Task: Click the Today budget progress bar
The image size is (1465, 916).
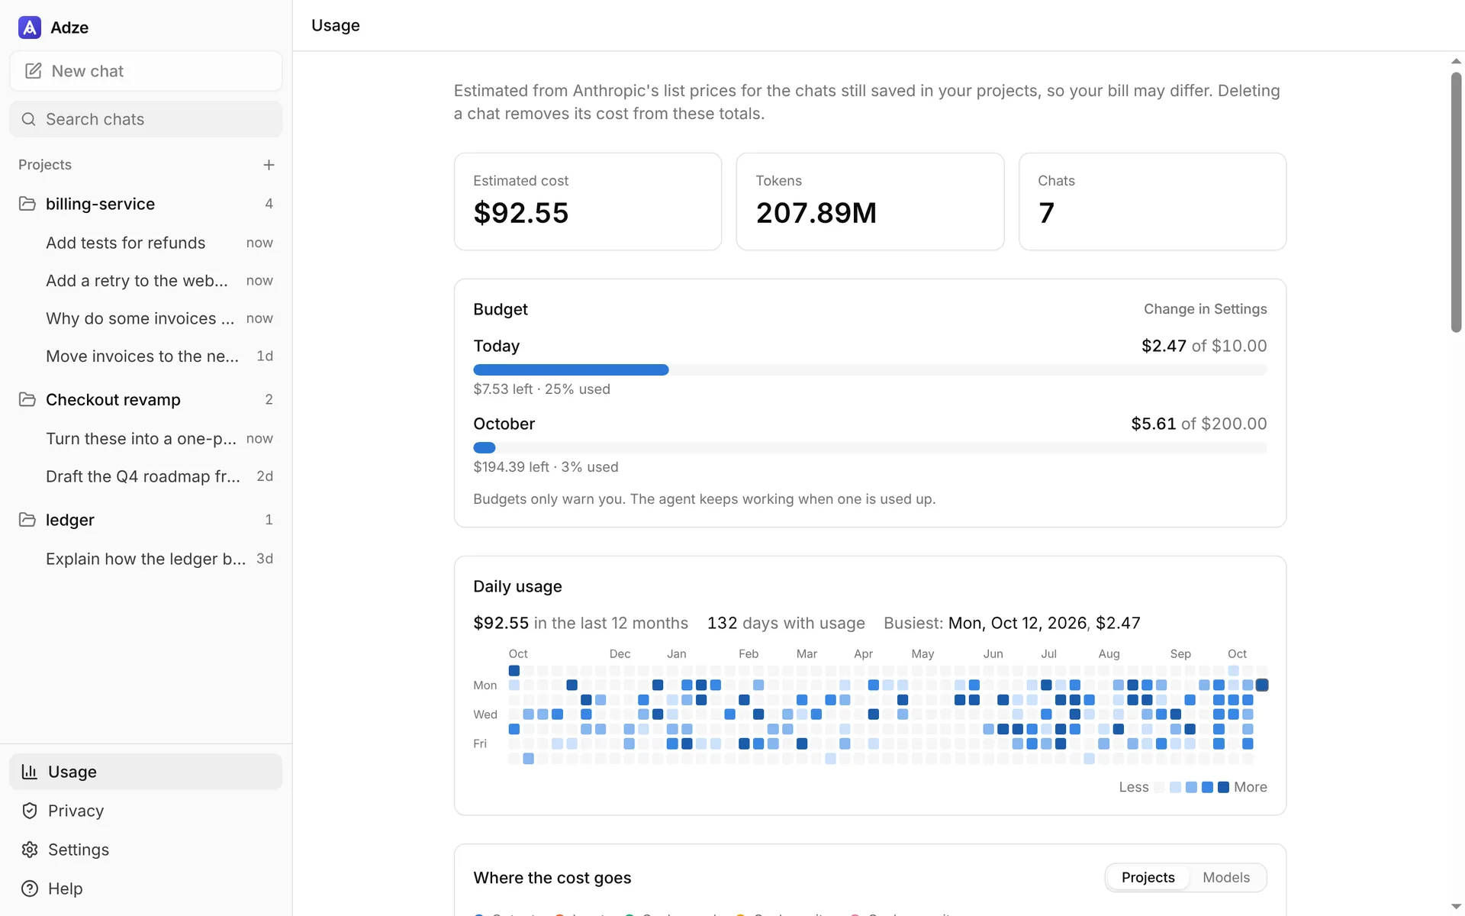Action: [870, 370]
